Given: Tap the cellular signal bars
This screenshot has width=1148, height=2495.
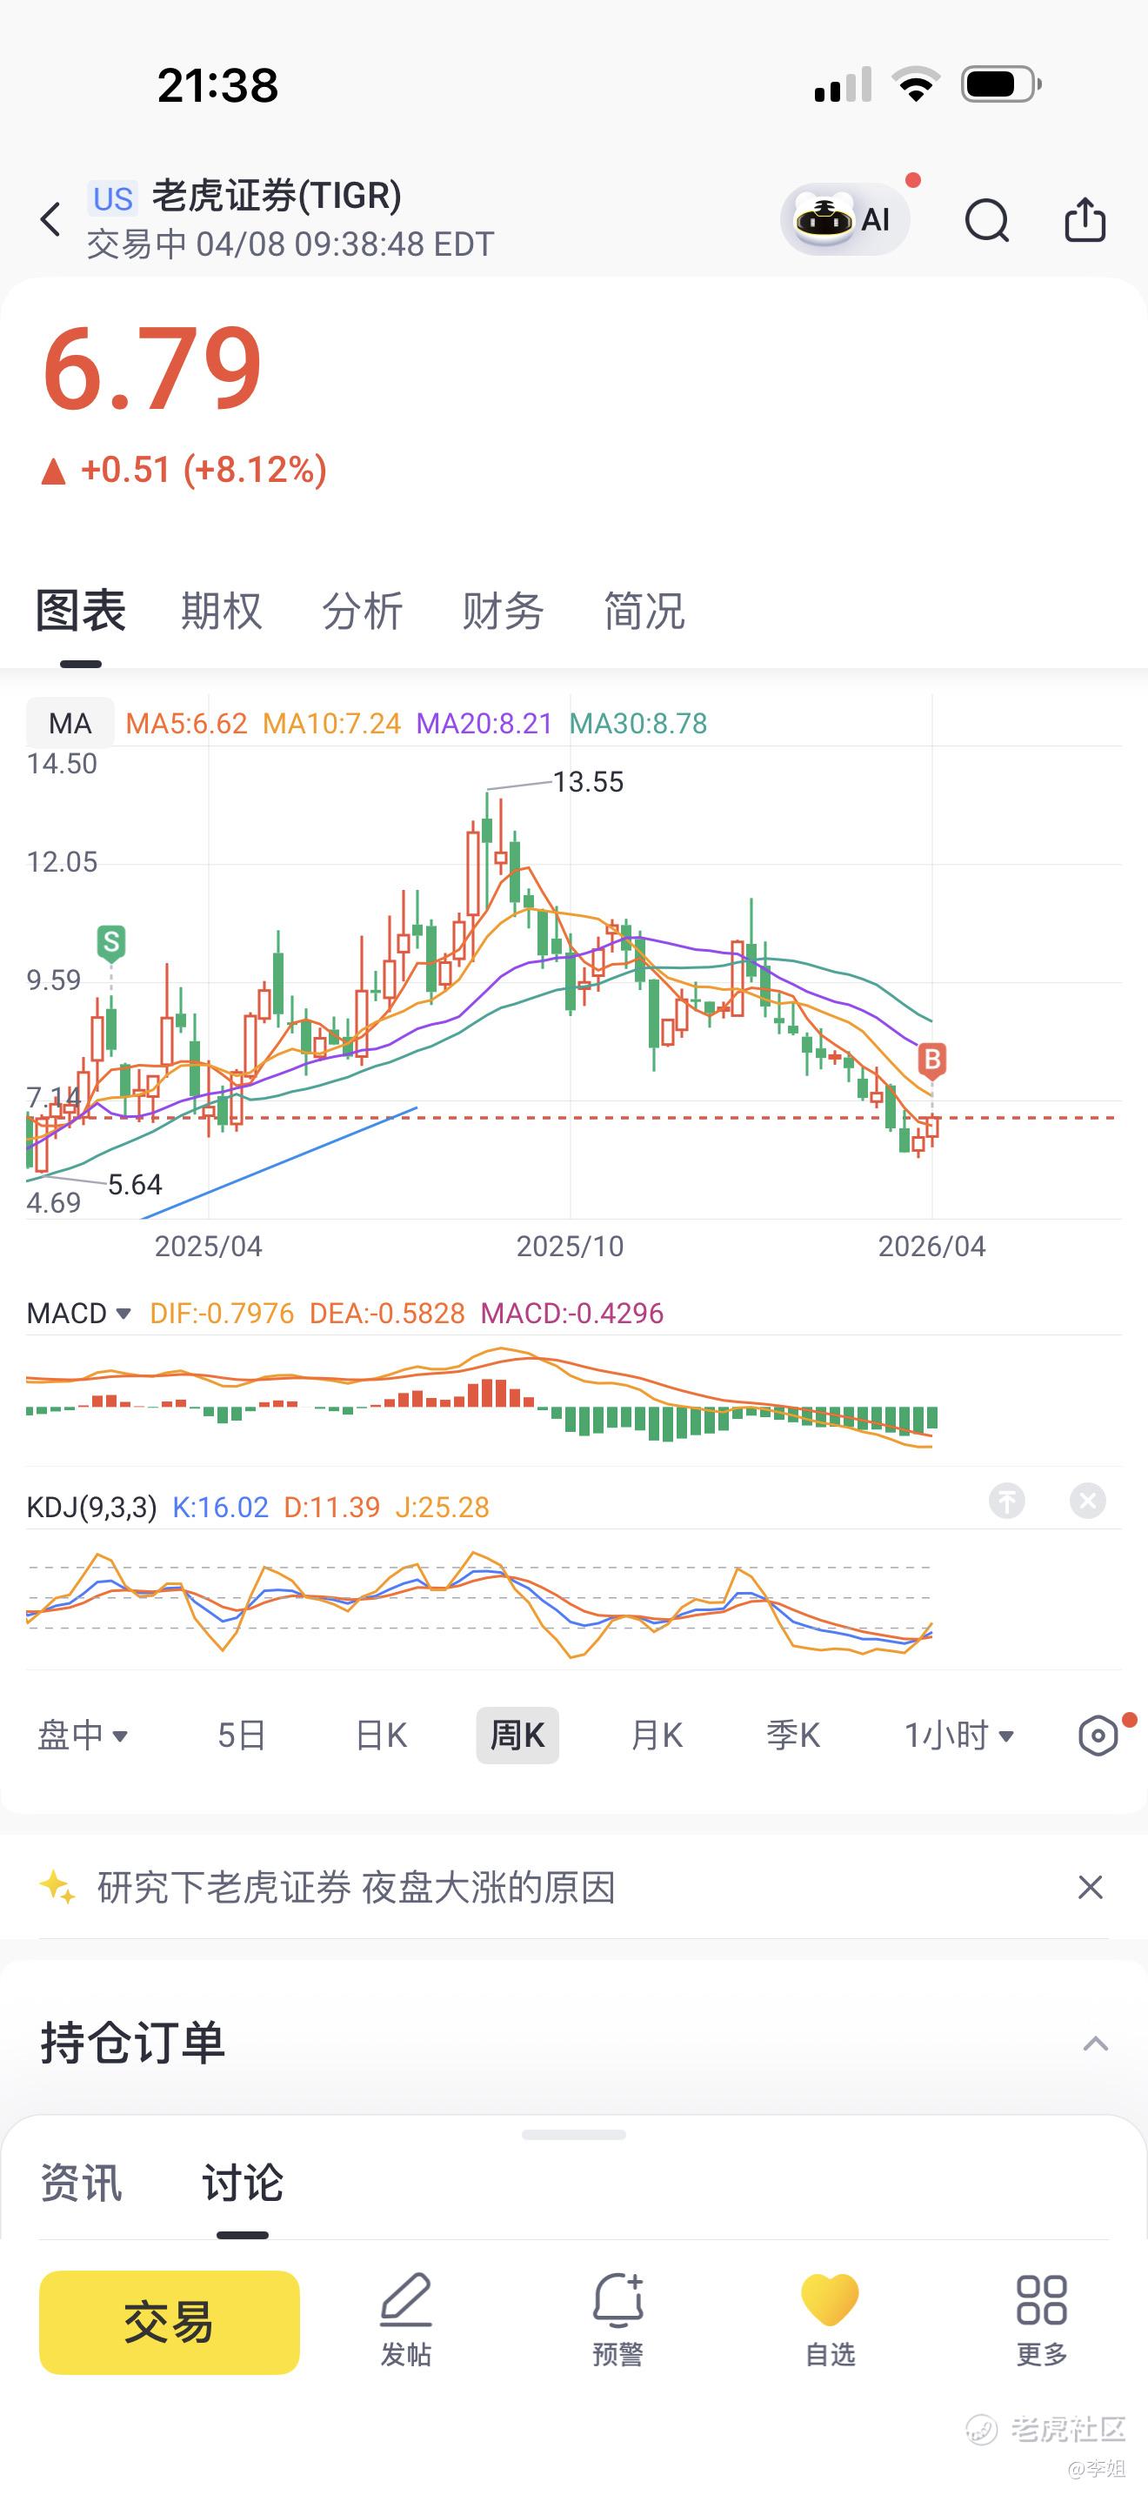Looking at the screenshot, I should [x=843, y=85].
